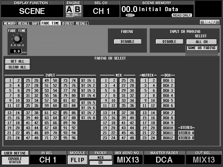Toggle STEREO A fading
Screen dimensions: 223x167
[x=186, y=133]
